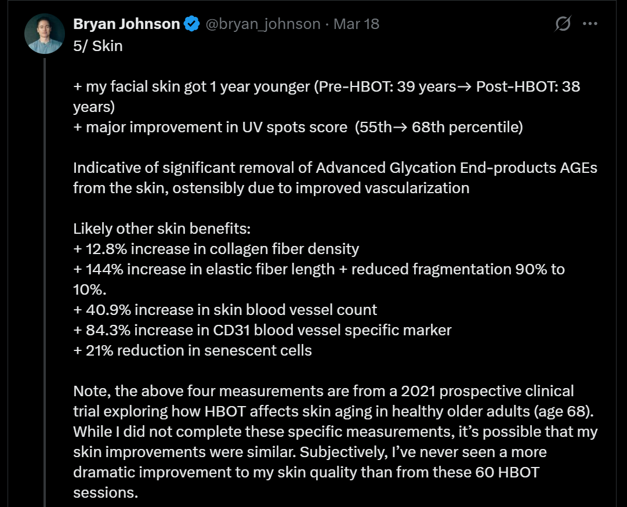The height and width of the screenshot is (507, 627).
Task: Click the UV spots score line
Action: tap(298, 127)
